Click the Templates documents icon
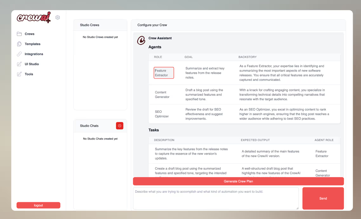The width and height of the screenshot is (361, 219). (x=19, y=44)
